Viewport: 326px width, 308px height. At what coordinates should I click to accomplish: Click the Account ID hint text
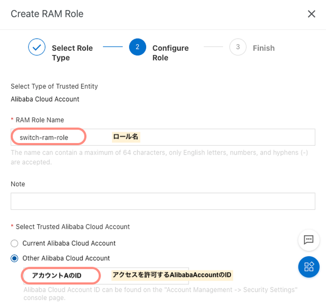[161, 294]
